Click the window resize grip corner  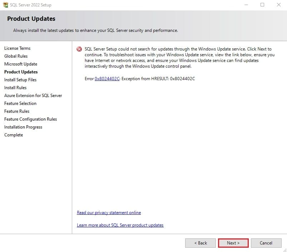(x=285, y=250)
